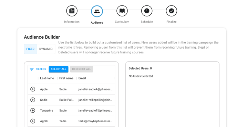
Task: Add Agolli Tedis with plus icon
Action: click(x=33, y=121)
